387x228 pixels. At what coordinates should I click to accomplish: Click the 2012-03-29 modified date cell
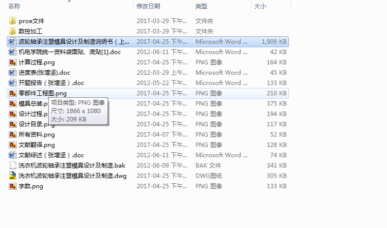162,73
